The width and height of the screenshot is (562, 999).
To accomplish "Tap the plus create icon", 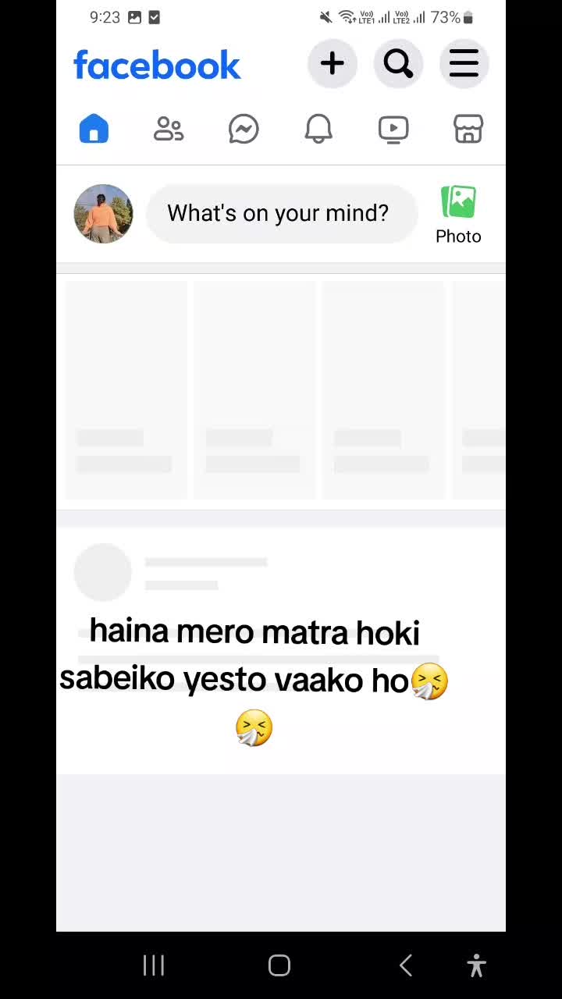I will click(x=333, y=64).
